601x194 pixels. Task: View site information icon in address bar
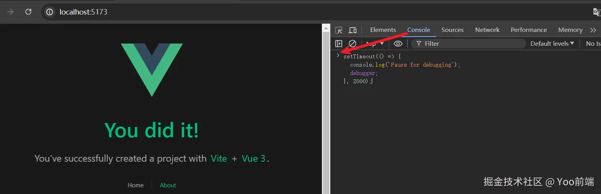49,12
